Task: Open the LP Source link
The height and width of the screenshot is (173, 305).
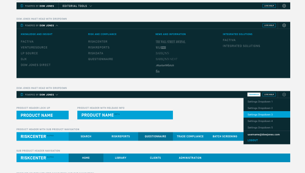Action: [x=29, y=53]
